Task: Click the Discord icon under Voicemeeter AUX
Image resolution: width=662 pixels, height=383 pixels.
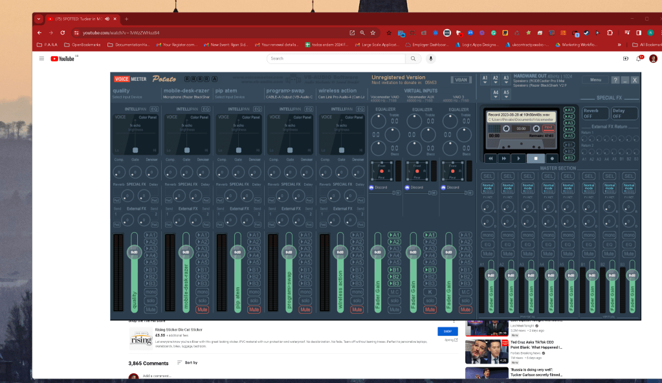Action: coord(408,188)
